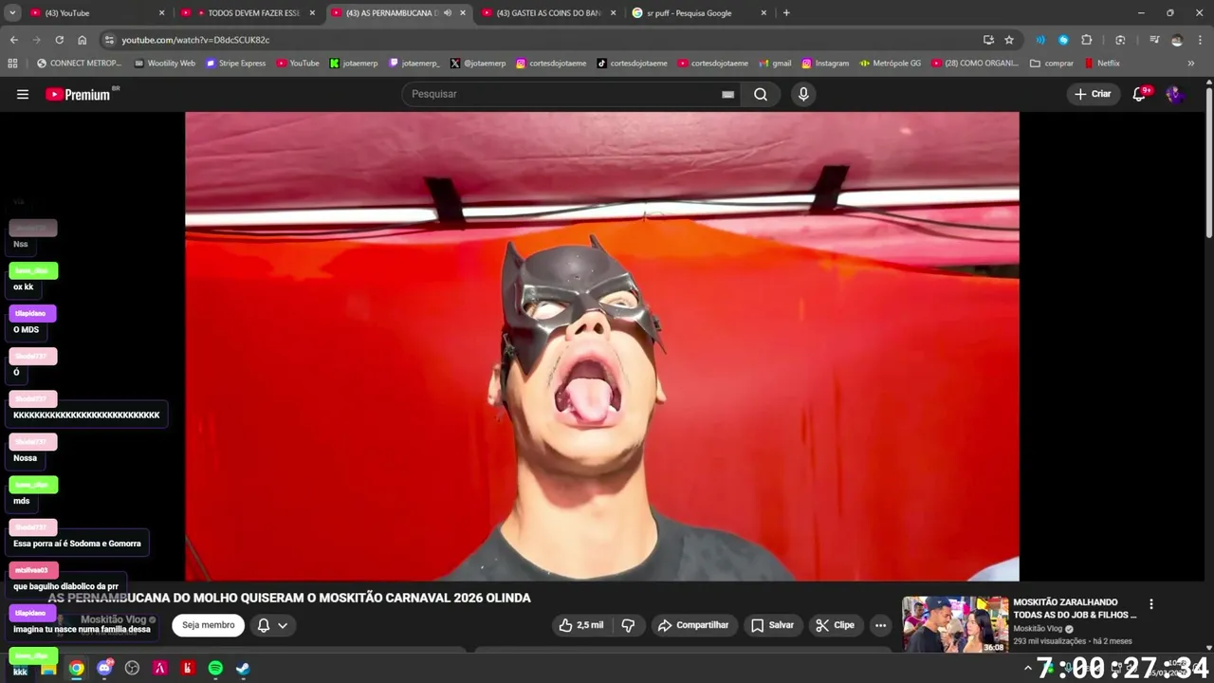Dislike the video with thumbs down
1214x683 pixels.
coord(628,625)
